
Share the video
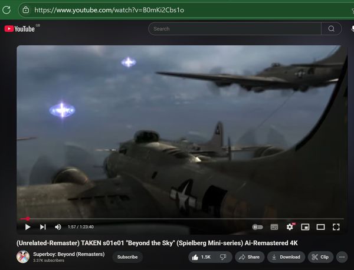coord(250,257)
